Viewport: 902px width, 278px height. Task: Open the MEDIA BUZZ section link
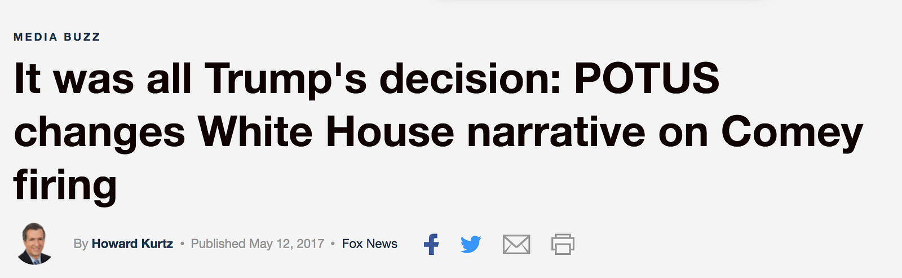tap(57, 37)
